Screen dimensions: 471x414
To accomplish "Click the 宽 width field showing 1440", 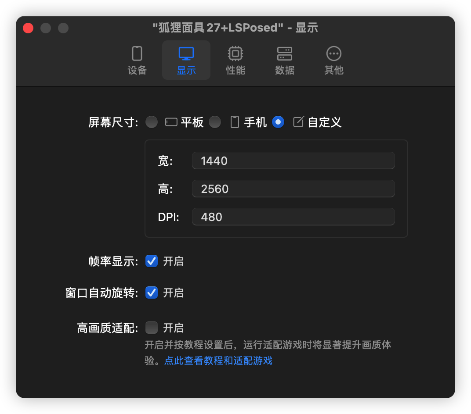I will (293, 161).
